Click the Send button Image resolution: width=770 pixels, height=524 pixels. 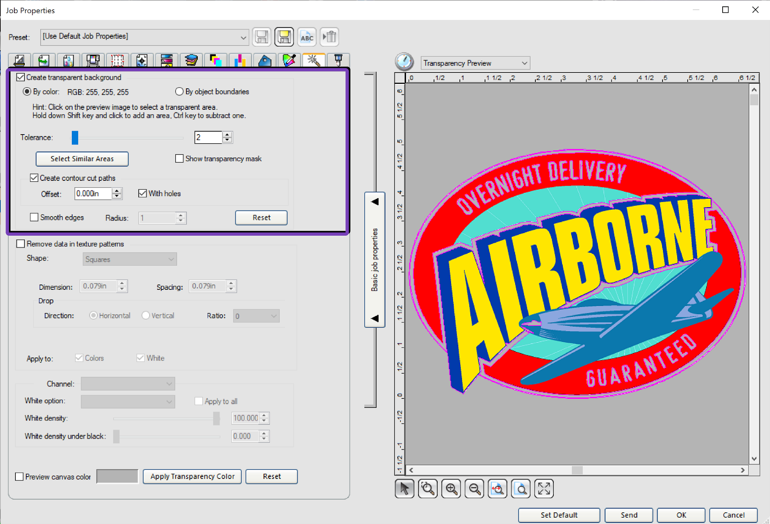629,515
